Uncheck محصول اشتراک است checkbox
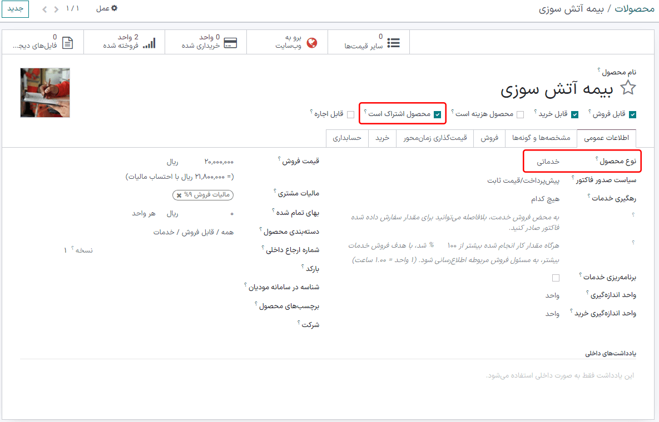Image resolution: width=659 pixels, height=422 pixels. 439,114
